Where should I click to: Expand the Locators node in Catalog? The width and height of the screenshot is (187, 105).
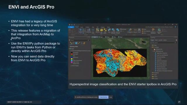[151, 79]
